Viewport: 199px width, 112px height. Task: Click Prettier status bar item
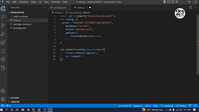(x=181, y=106)
